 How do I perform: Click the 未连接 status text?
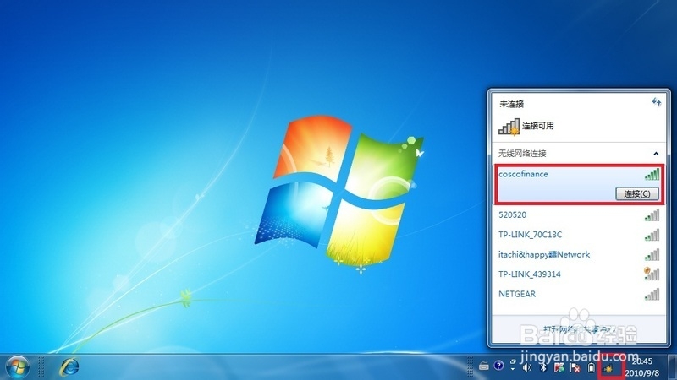tap(512, 104)
